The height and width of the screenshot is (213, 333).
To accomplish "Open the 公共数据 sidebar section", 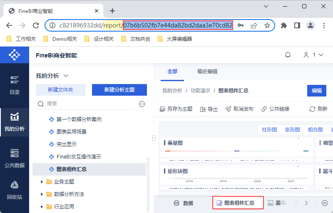I will [15, 159].
